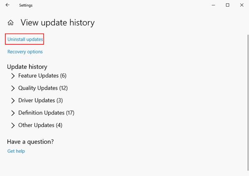This screenshot has height=176, width=249.
Task: Click the View update history page title
Action: click(x=58, y=22)
